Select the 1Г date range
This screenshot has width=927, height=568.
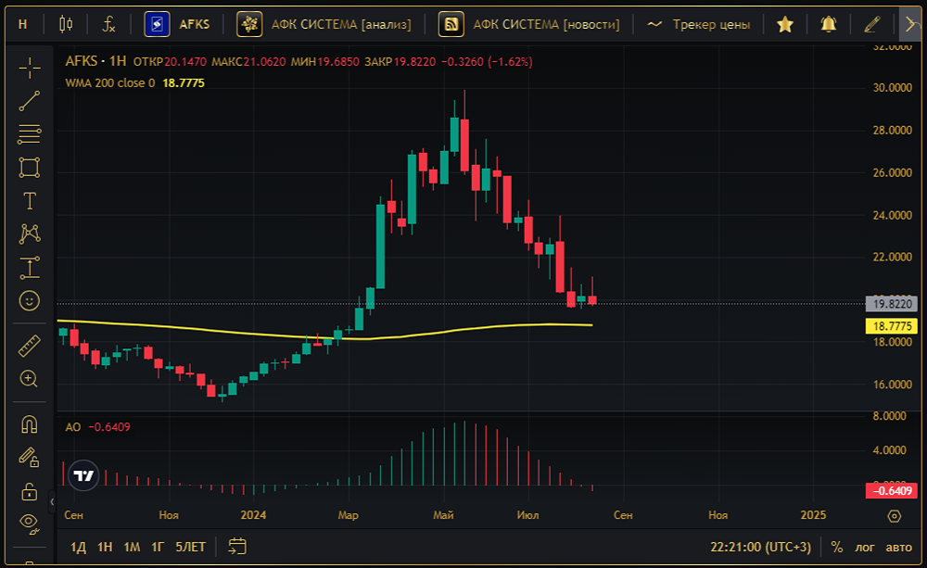(158, 547)
